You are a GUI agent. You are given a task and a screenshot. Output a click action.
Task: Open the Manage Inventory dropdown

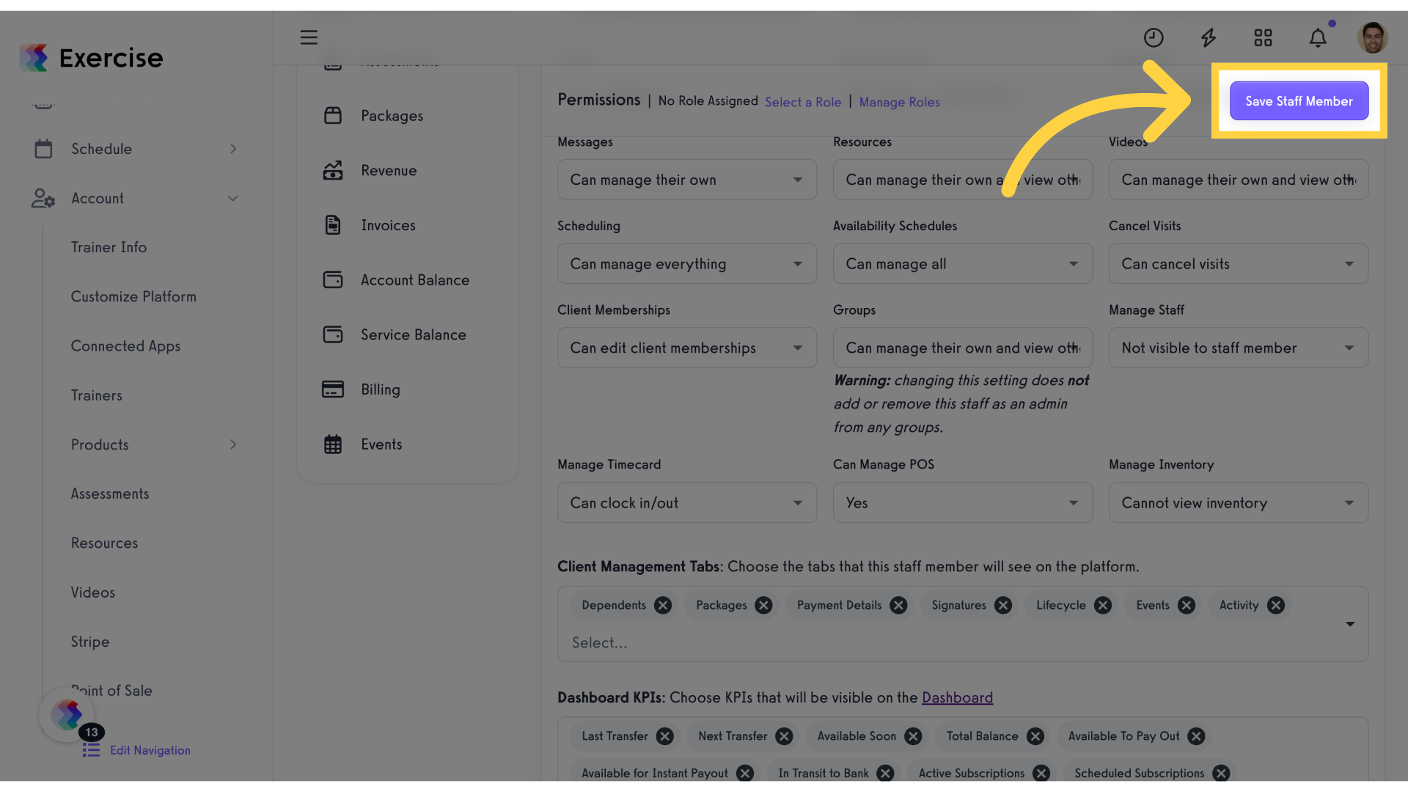pyautogui.click(x=1239, y=502)
